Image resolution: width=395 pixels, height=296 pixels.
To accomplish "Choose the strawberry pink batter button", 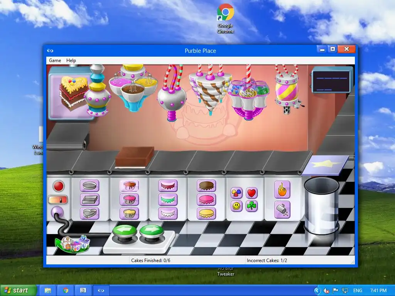I will 129,200.
